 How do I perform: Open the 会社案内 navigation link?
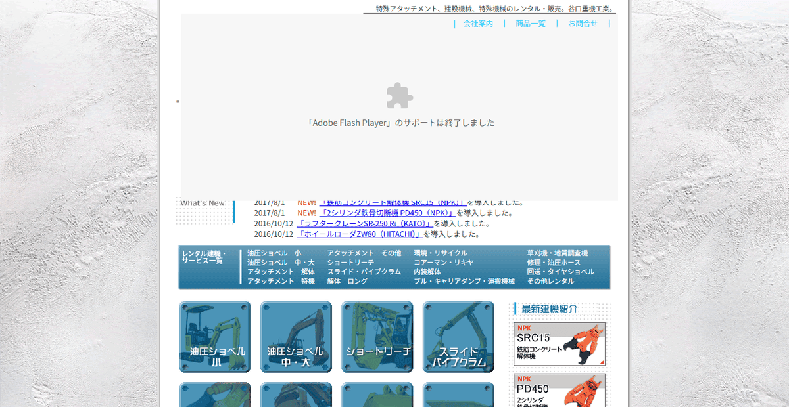477,23
